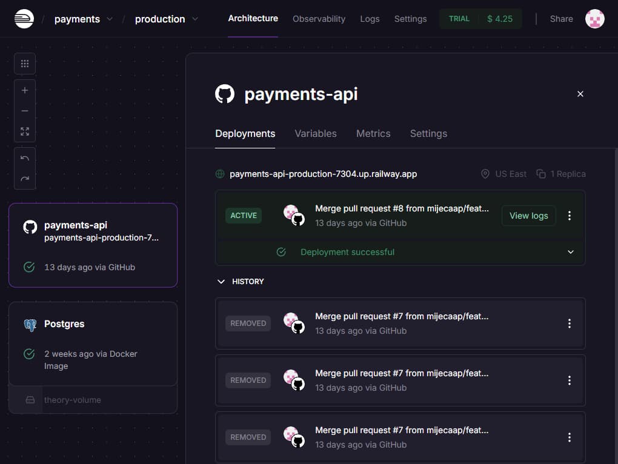Zoom out on the canvas
Image resolution: width=618 pixels, height=464 pixels.
tap(25, 111)
